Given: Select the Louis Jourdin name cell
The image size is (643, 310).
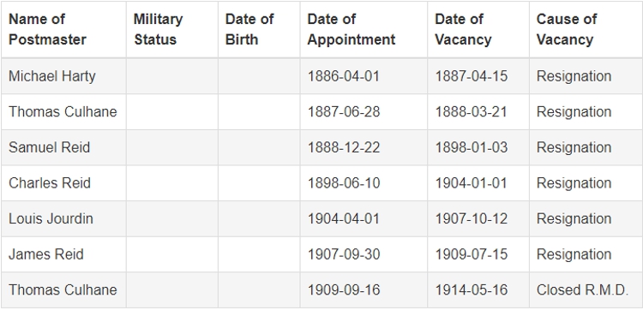Looking at the screenshot, I should (63, 218).
